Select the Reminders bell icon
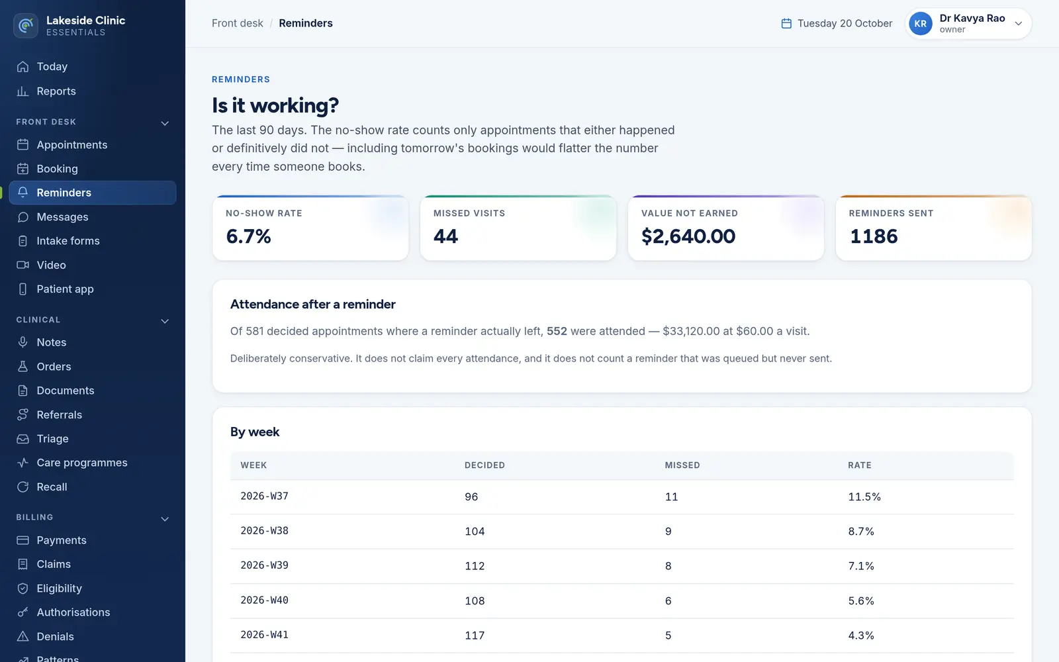The width and height of the screenshot is (1059, 662). coord(23,193)
